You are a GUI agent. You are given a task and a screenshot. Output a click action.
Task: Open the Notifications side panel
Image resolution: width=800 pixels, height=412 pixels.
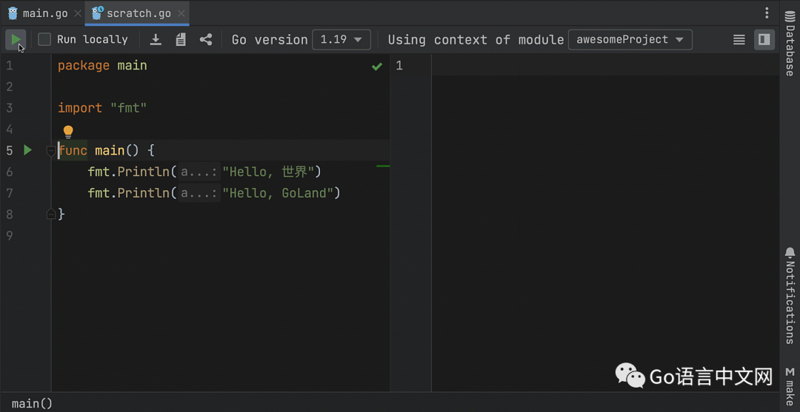(x=790, y=296)
